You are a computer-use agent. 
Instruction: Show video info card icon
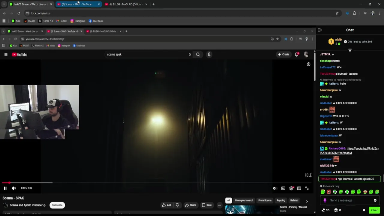pyautogui.click(x=308, y=64)
